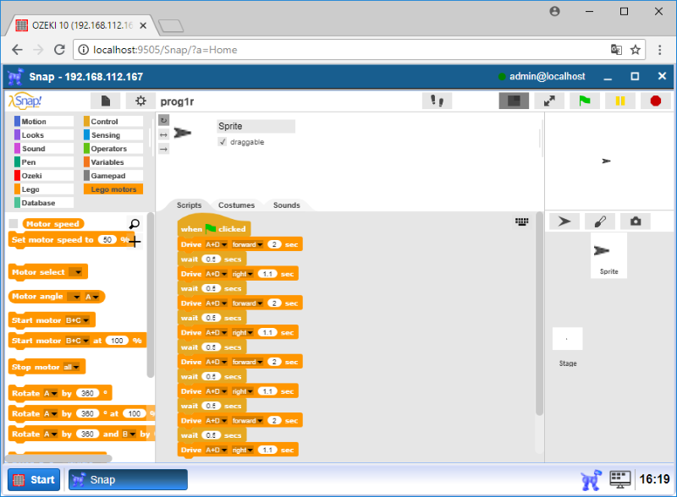
Task: Select the Operators block category
Action: (x=113, y=149)
